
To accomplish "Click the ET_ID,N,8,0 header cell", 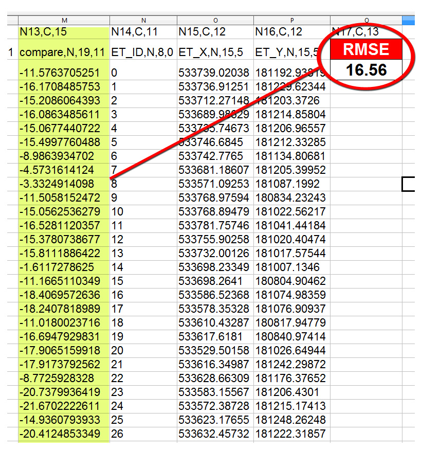I will coord(143,52).
